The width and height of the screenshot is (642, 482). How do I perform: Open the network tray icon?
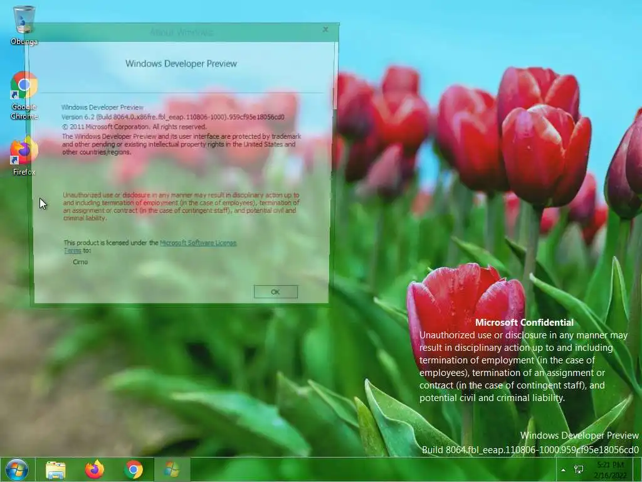(579, 469)
